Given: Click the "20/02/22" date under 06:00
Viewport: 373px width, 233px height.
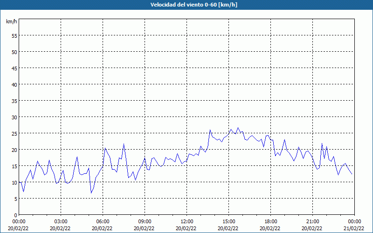Looking at the screenshot, I should click(x=102, y=228).
